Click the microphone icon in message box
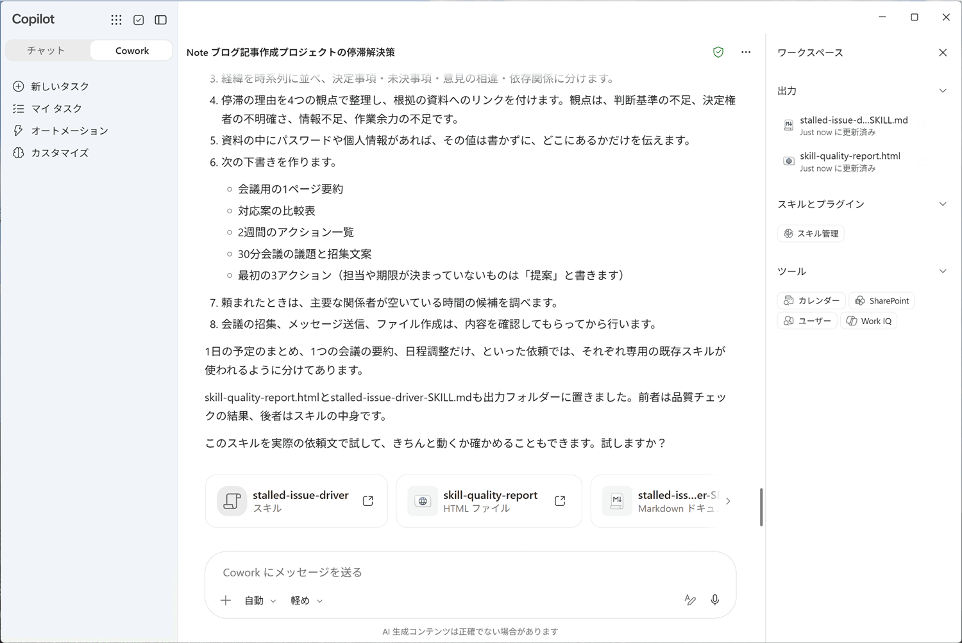 pyautogui.click(x=715, y=600)
